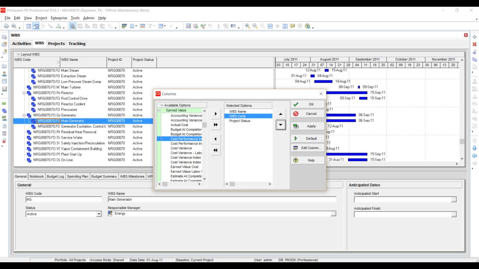
Task: Select the Service Water WBS row
Action: (83, 137)
